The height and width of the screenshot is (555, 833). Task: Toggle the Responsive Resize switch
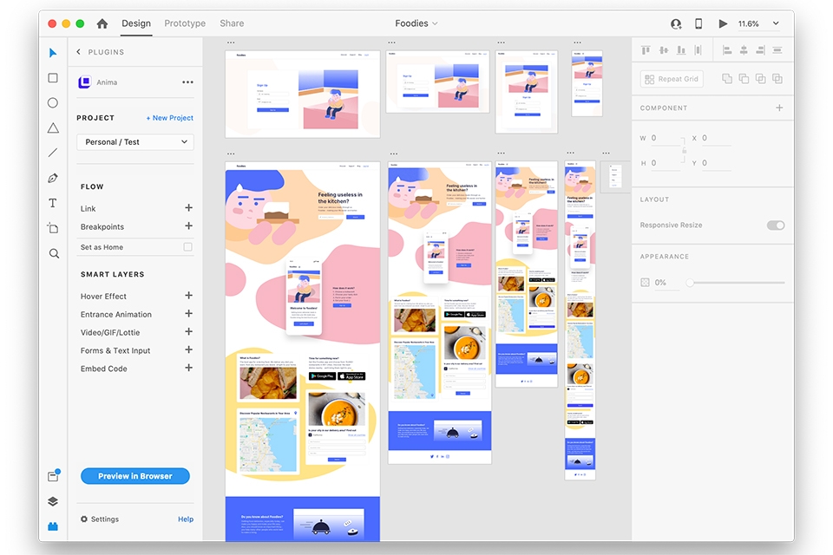coord(775,225)
